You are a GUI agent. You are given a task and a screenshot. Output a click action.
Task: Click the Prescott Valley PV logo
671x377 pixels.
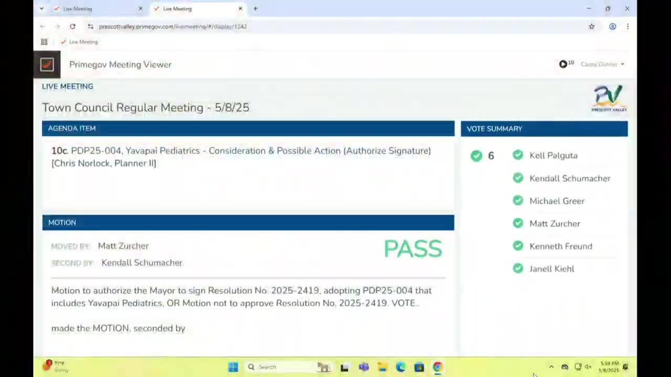tap(609, 98)
